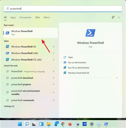Click the large PowerShell logo in details pane
126x128 pixels.
(x=90, y=33)
